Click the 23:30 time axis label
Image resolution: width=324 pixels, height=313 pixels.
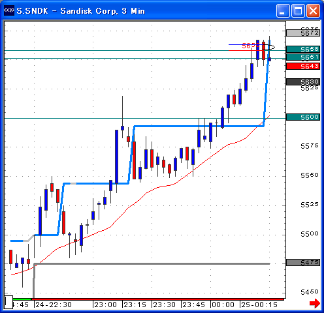[165, 305]
